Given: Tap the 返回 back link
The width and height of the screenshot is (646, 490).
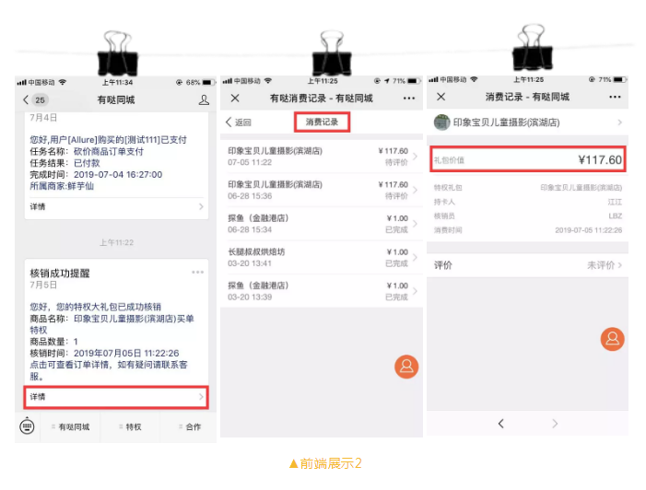Looking at the screenshot, I should (x=239, y=122).
